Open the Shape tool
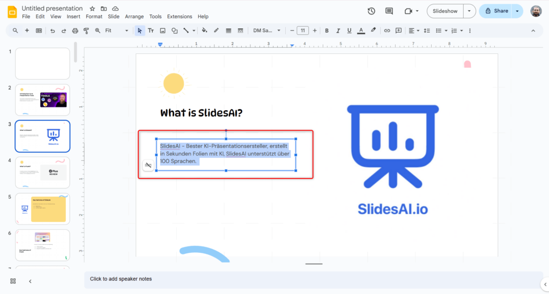Image resolution: width=549 pixels, height=294 pixels. 174,30
